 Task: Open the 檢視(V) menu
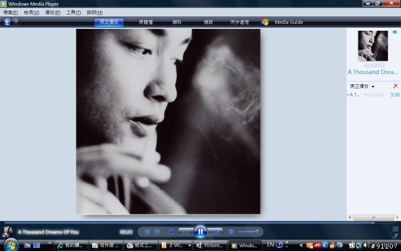pyautogui.click(x=31, y=13)
